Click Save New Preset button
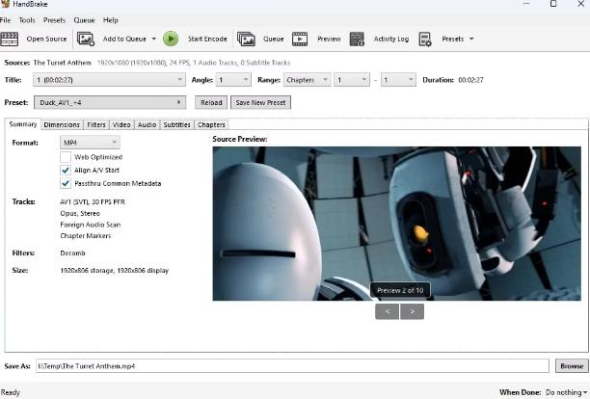The height and width of the screenshot is (399, 590). point(260,103)
